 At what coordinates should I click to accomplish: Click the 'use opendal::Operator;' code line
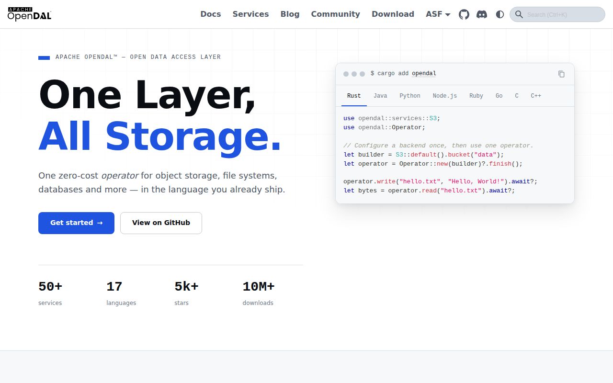tap(384, 127)
